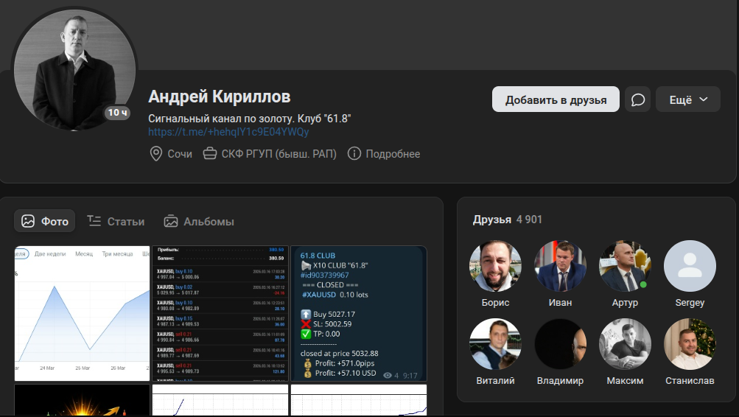Click the 10 ч last-seen badge
The height and width of the screenshot is (417, 739).
coord(117,113)
